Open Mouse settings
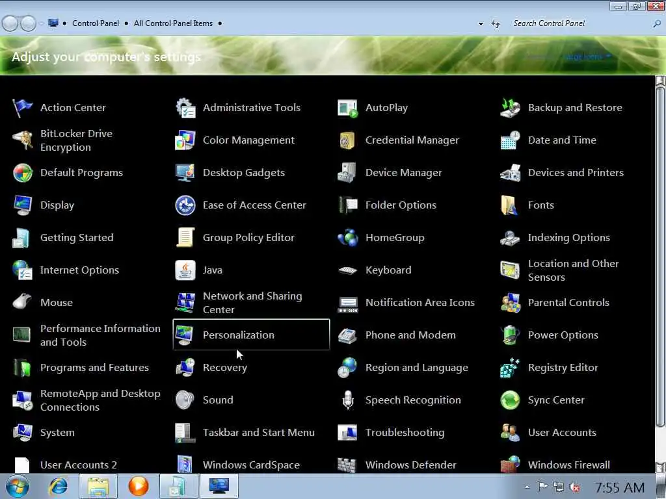The height and width of the screenshot is (499, 666). tap(42, 303)
